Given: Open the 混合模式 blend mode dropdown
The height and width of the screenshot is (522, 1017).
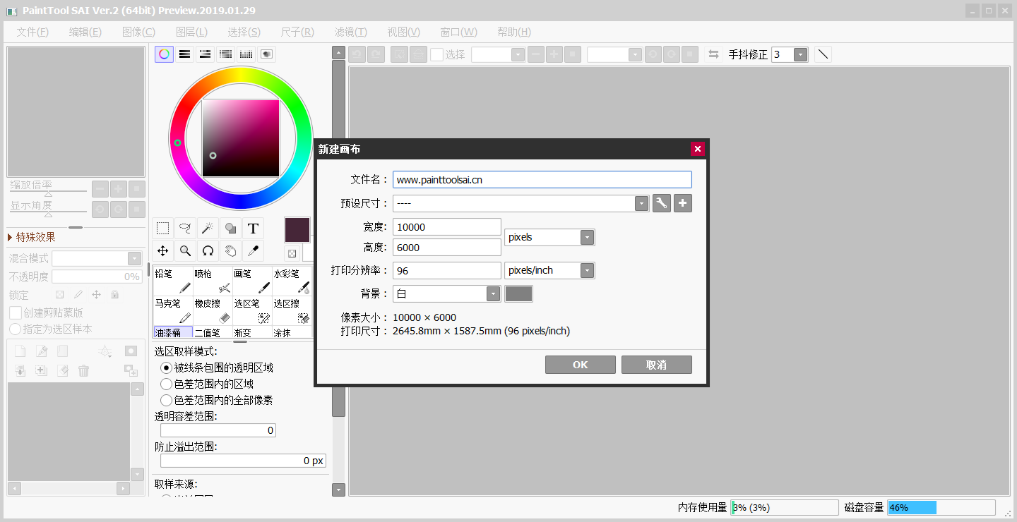Looking at the screenshot, I should coord(134,259).
